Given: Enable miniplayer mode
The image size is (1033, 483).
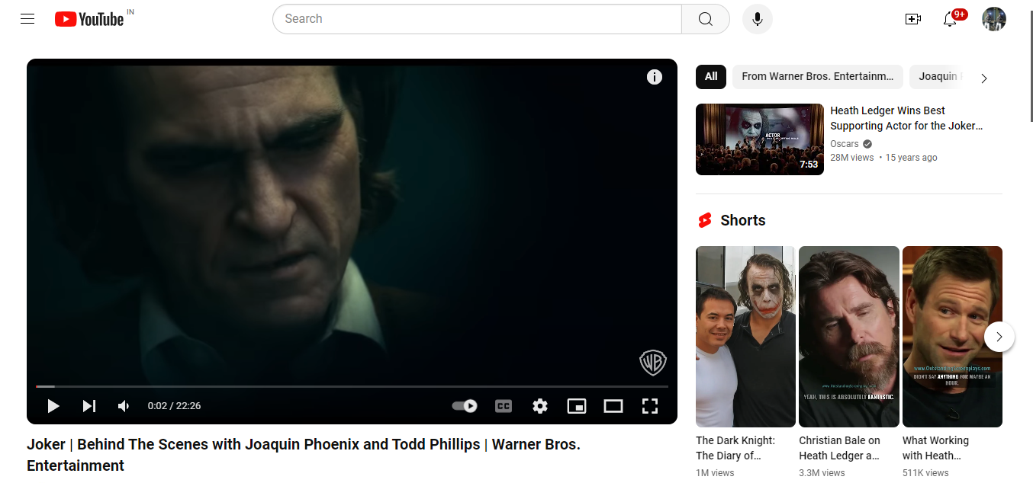Looking at the screenshot, I should click(577, 406).
